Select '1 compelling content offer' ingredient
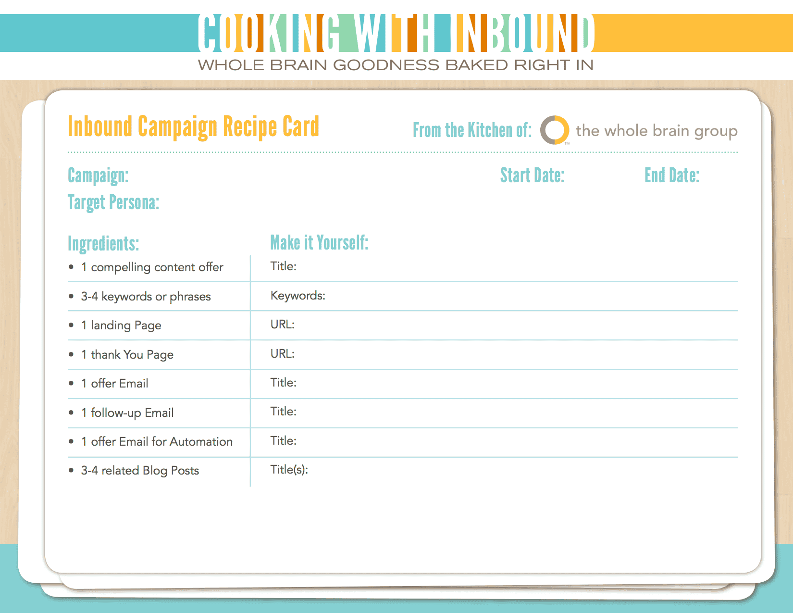This screenshot has width=793, height=613. (152, 267)
